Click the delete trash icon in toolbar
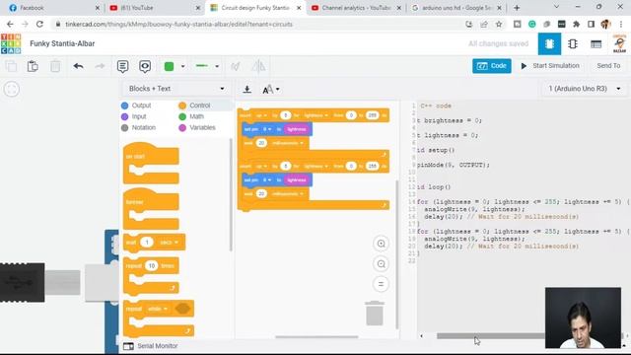 coord(55,66)
